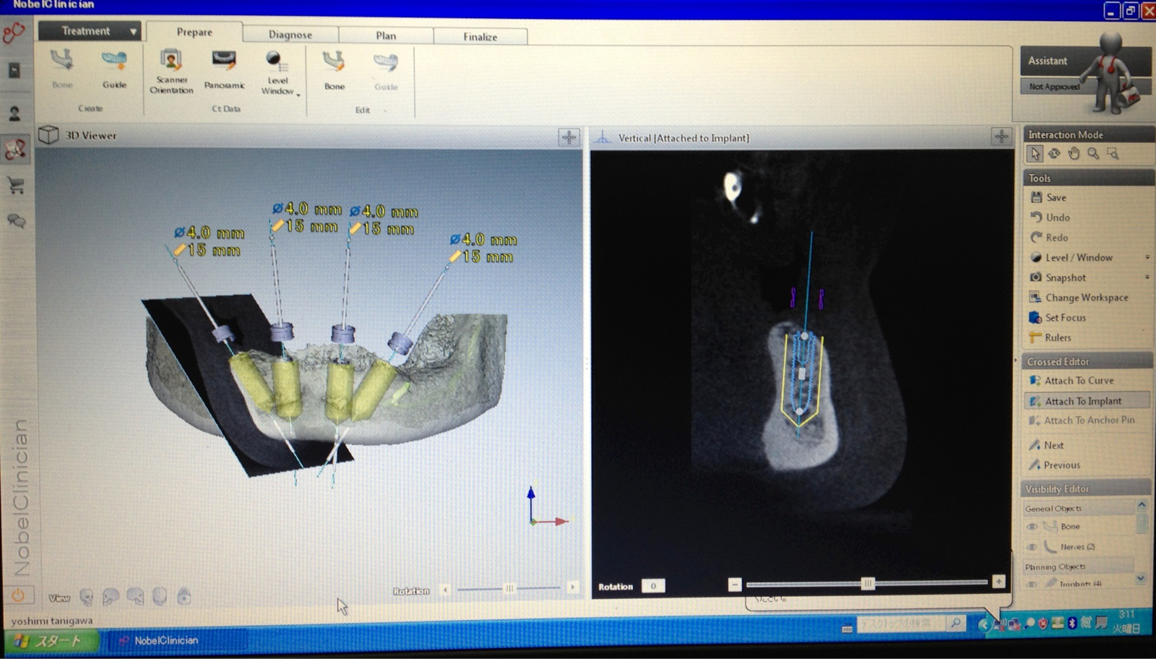Screen dimensions: 1156x659
Task: Open the Scanner Orientation tool
Action: 171,71
